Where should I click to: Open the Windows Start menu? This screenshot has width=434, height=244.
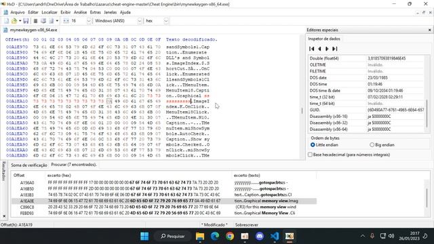pyautogui.click(x=144, y=237)
